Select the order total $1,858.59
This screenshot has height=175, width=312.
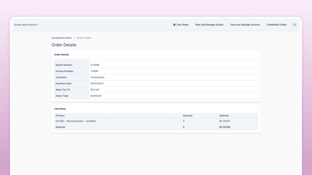click(96, 96)
